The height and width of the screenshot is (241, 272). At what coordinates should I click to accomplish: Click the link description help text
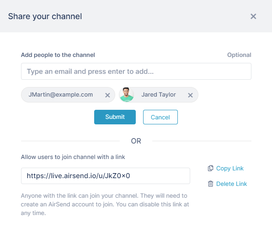pos(105,205)
